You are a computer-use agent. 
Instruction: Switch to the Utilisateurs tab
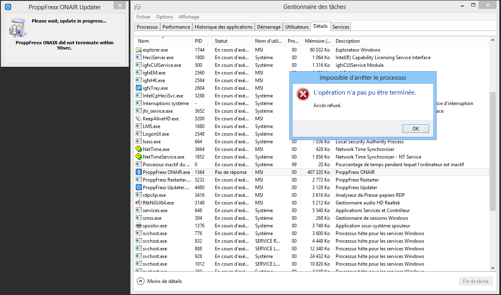pyautogui.click(x=297, y=27)
